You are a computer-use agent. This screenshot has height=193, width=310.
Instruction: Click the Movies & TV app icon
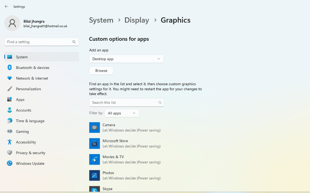(x=95, y=159)
